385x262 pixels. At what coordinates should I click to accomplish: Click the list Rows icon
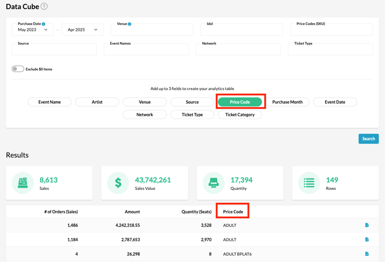point(309,183)
